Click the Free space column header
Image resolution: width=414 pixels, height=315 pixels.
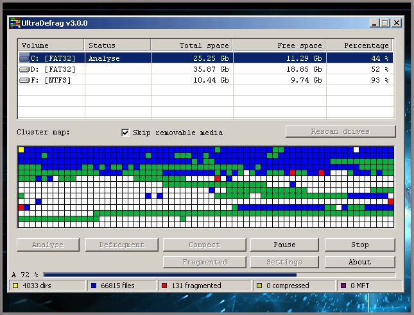[279, 45]
